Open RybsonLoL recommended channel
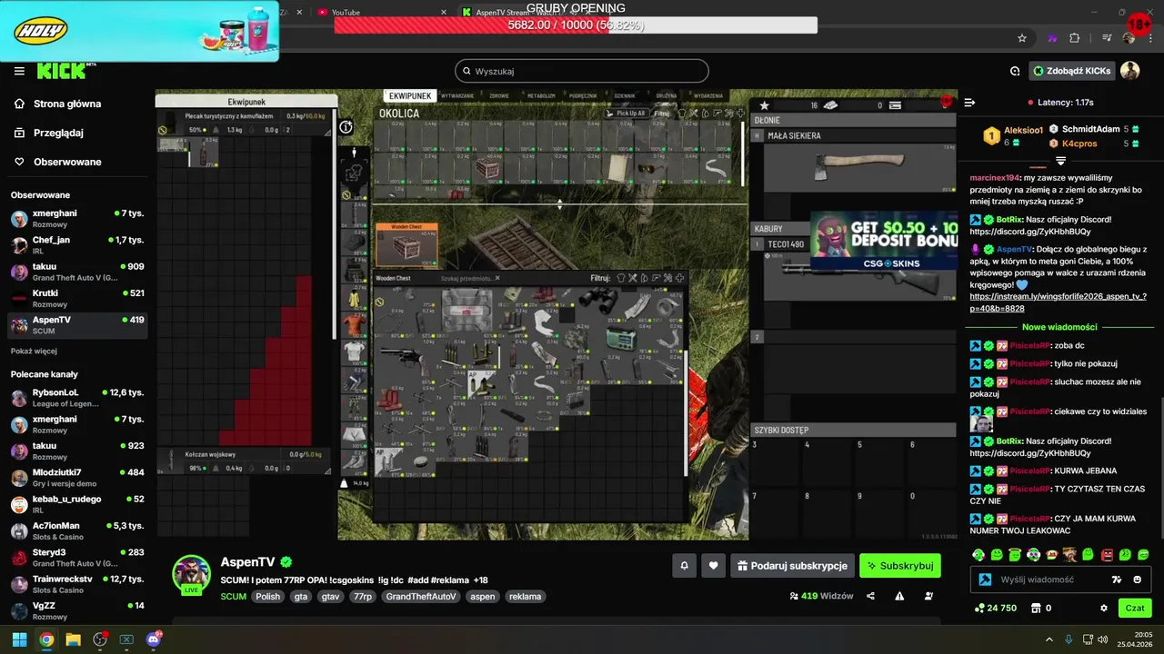The height and width of the screenshot is (654, 1164). (x=78, y=397)
